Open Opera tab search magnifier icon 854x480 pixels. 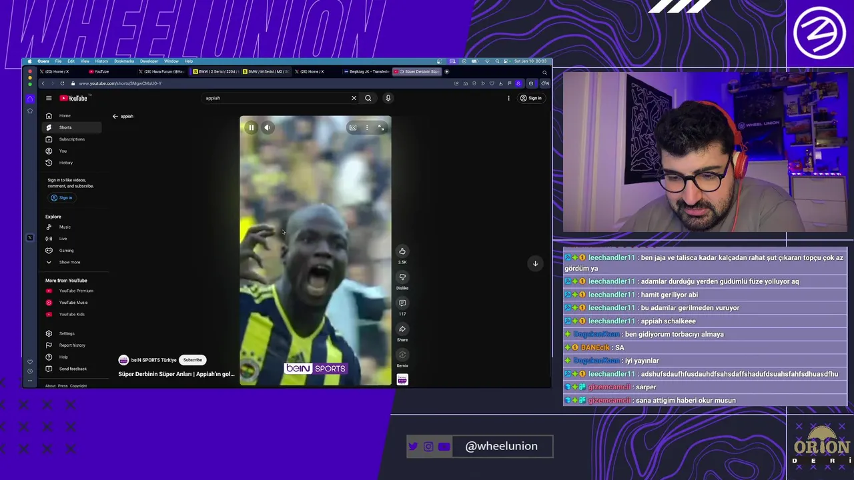click(x=544, y=71)
